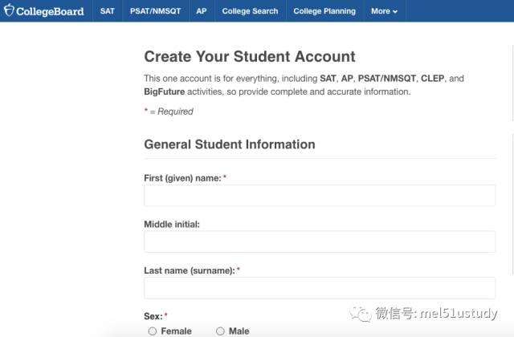Screen dimensions: 514x337
Task: Click the chevron arrow beside More
Action: pos(395,11)
